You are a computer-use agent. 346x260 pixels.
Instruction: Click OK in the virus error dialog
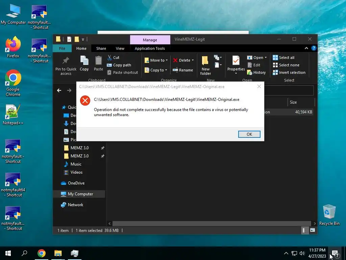(x=249, y=134)
